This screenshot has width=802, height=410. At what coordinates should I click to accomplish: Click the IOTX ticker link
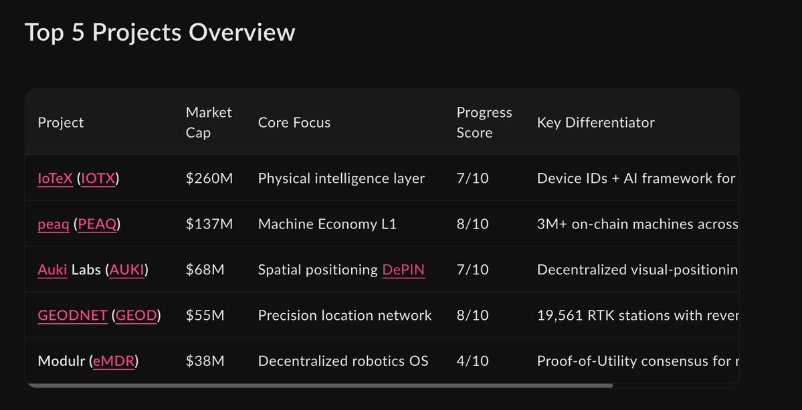98,179
